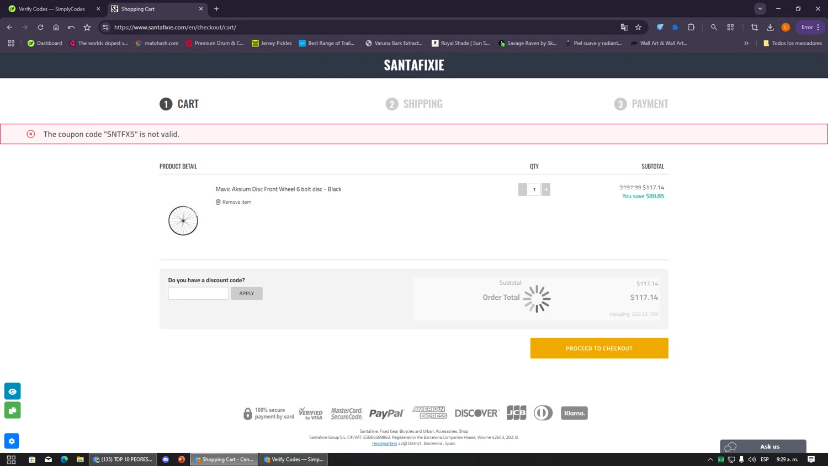Open the tab search dropdown arrow
The height and width of the screenshot is (466, 828).
coord(760,9)
